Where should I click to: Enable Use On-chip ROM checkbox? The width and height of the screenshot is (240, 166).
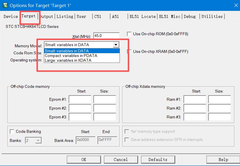click(x=129, y=34)
